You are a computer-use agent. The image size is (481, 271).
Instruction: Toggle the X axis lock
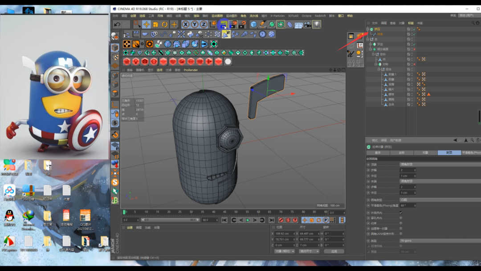click(x=186, y=24)
